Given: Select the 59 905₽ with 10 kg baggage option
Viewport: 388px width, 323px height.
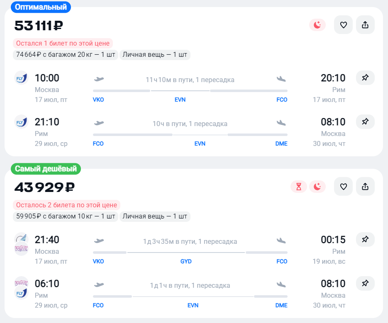Looking at the screenshot, I should pyautogui.click(x=65, y=216).
